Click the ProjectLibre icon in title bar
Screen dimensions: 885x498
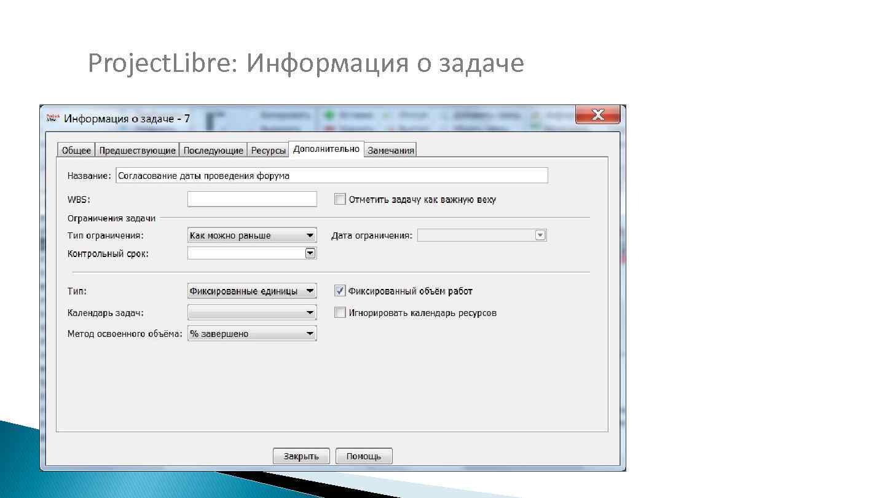click(53, 118)
